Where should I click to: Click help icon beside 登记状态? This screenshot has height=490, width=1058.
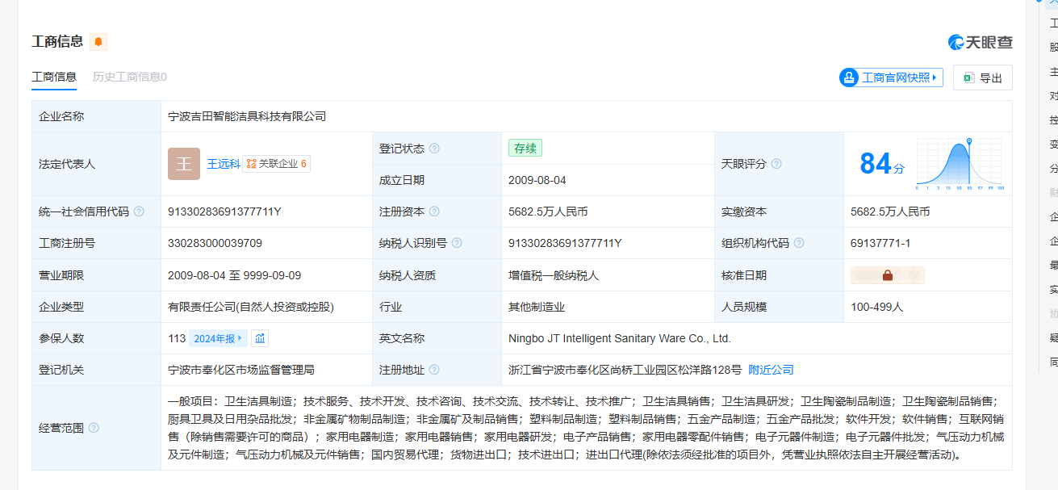pos(434,149)
